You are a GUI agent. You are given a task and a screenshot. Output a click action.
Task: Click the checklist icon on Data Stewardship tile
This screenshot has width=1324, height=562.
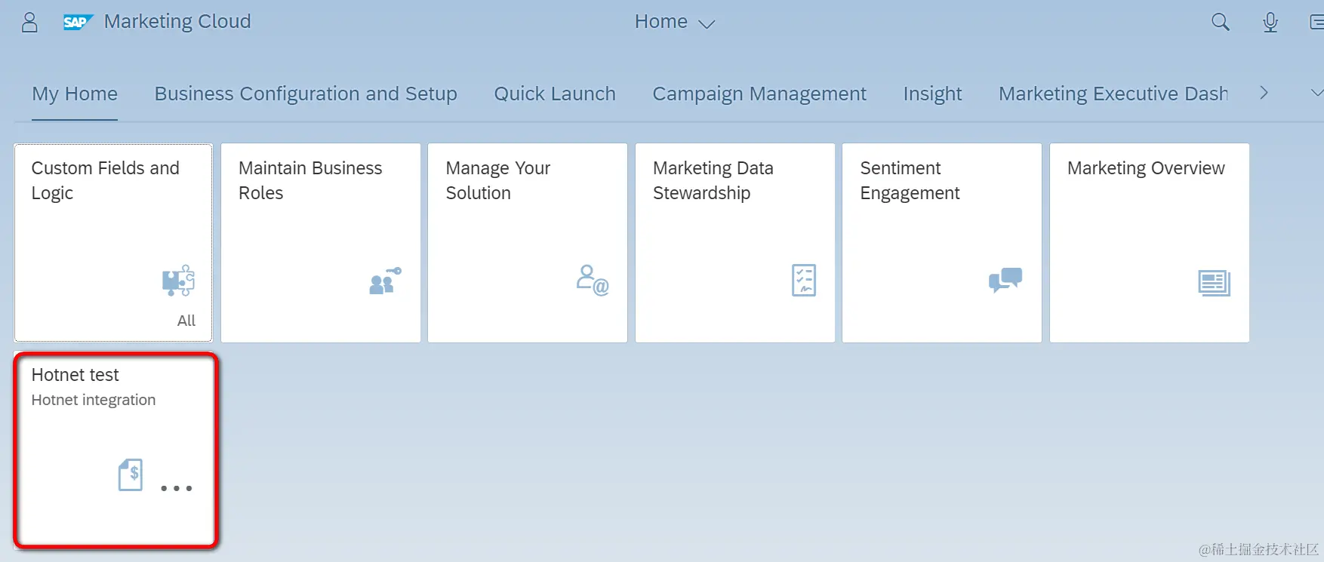point(804,280)
